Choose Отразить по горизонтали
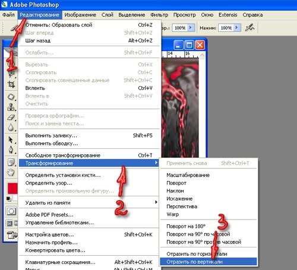The width and height of the screenshot is (297, 270). (208, 254)
